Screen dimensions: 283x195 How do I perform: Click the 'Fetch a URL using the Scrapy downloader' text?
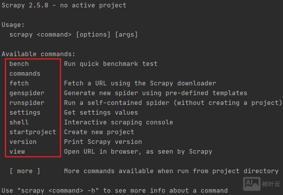pyautogui.click(x=140, y=83)
